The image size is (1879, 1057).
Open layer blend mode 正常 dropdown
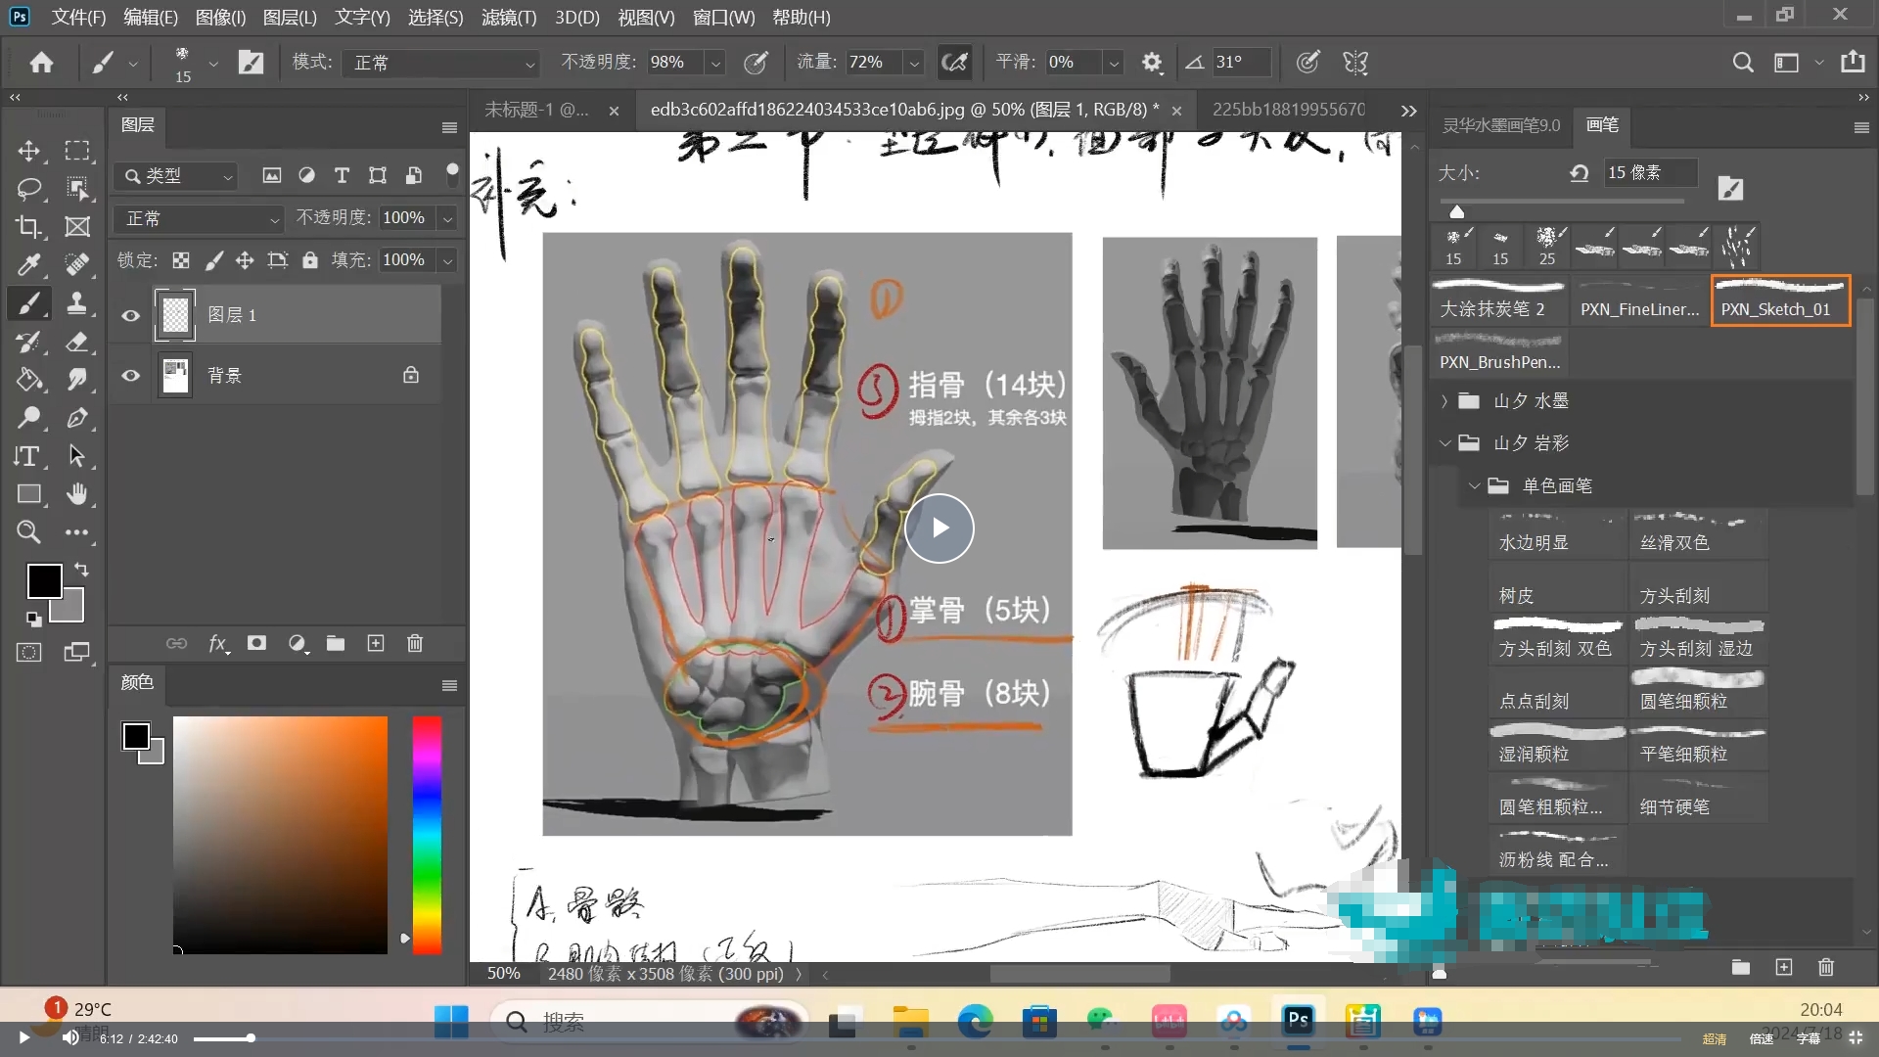point(200,218)
